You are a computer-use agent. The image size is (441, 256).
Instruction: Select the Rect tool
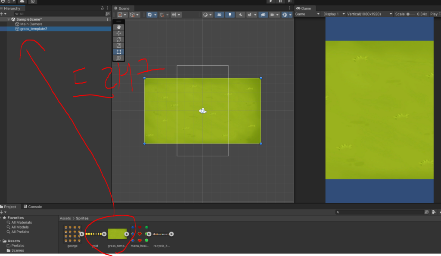(118, 52)
